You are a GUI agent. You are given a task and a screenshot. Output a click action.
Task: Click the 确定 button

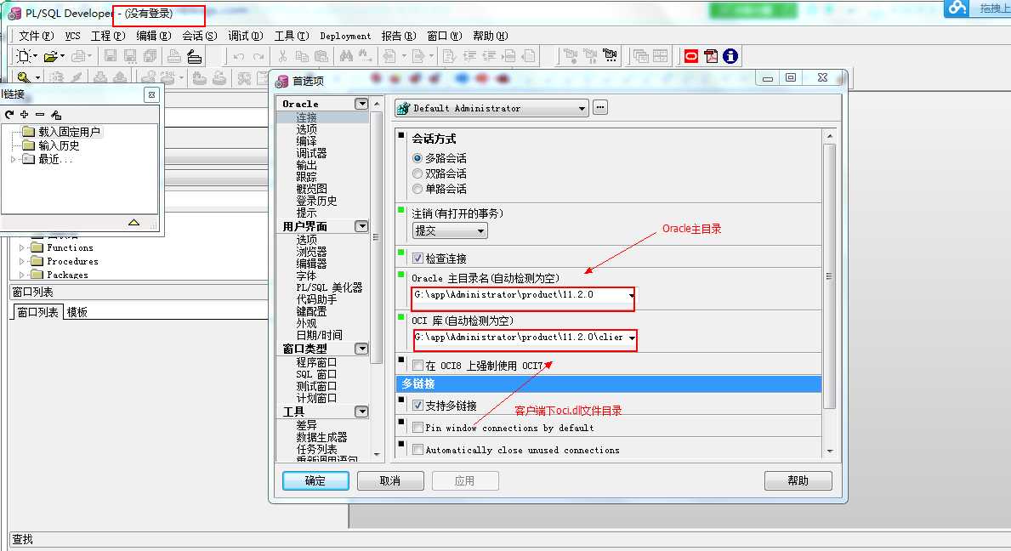coord(315,480)
